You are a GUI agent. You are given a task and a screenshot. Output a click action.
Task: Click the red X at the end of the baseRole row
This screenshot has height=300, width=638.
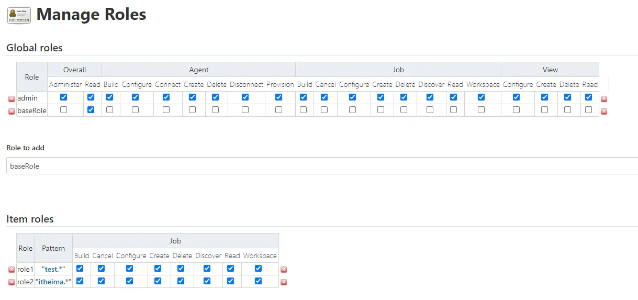click(604, 111)
